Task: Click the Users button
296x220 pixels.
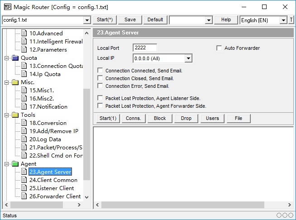Action: (212, 118)
